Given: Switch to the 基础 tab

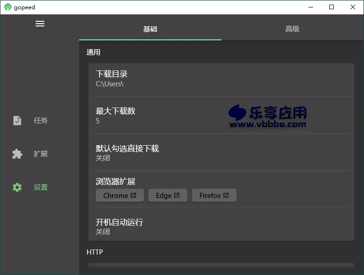Looking at the screenshot, I should tap(150, 29).
